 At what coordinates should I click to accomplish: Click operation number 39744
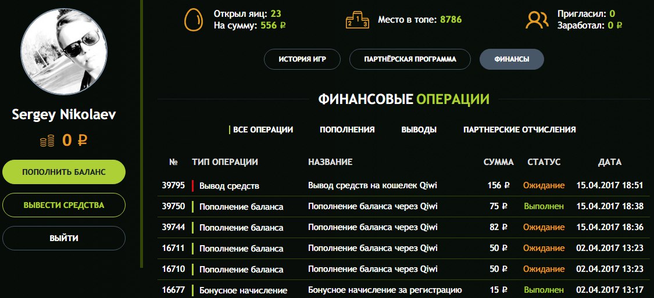click(x=173, y=227)
